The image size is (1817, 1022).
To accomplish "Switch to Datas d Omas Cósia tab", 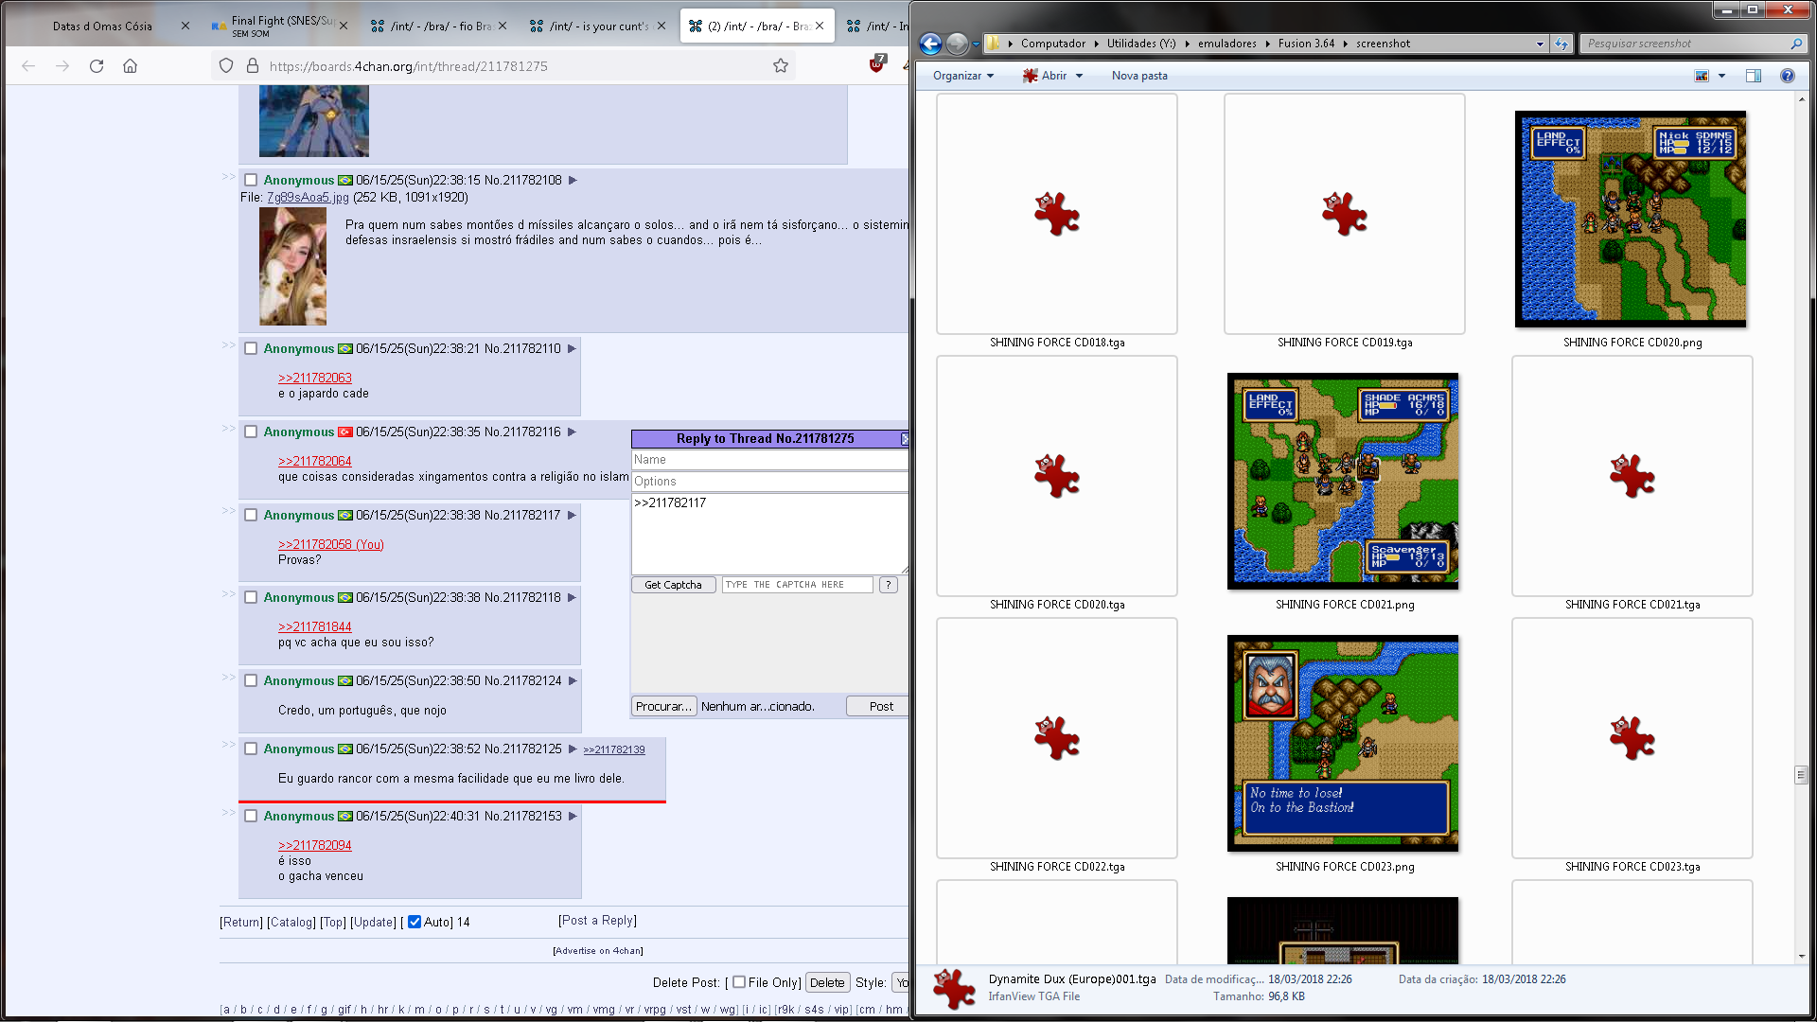I will (102, 26).
